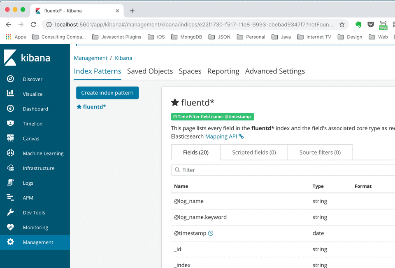This screenshot has width=395, height=268.
Task: Open Dev Tools wrench icon
Action: pos(11,213)
